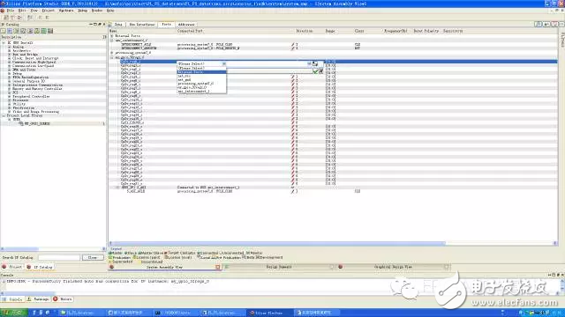The height and width of the screenshot is (317, 565).
Task: Expand Clock, Reset and Interrupt category
Action: point(10,58)
